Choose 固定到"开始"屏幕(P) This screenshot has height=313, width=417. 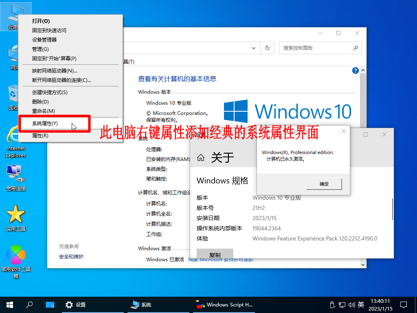tap(70, 59)
